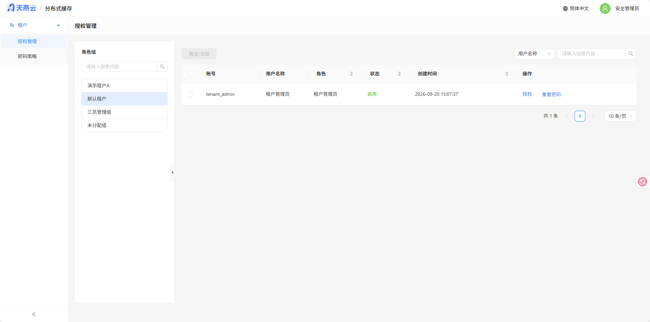The image size is (650, 322).
Task: Focus the role group search field
Action: click(x=119, y=67)
